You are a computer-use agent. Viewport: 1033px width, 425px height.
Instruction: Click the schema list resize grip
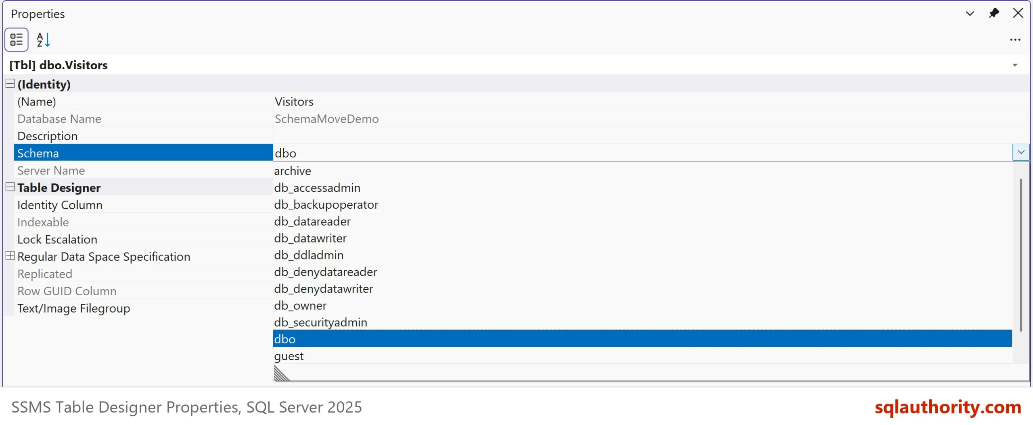(281, 373)
